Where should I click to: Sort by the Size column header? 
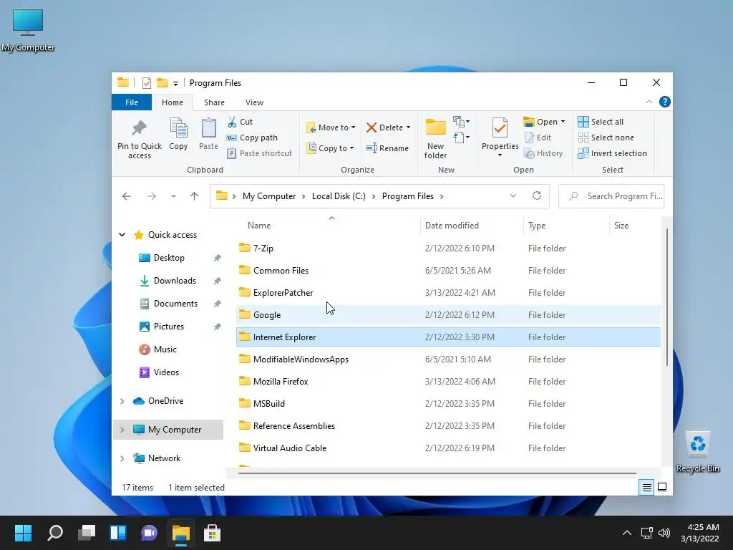pyautogui.click(x=635, y=226)
